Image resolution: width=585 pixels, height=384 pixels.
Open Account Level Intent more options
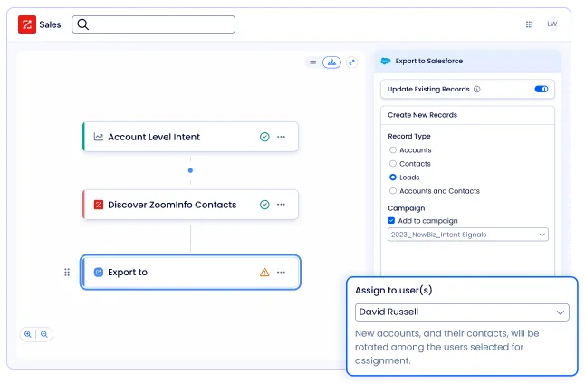[281, 137]
